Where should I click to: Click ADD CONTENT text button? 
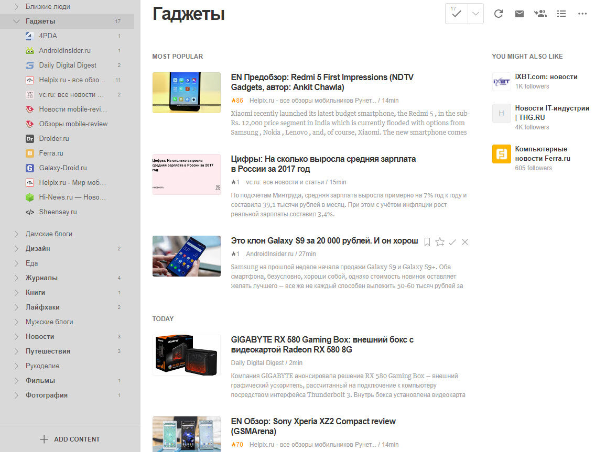77,439
